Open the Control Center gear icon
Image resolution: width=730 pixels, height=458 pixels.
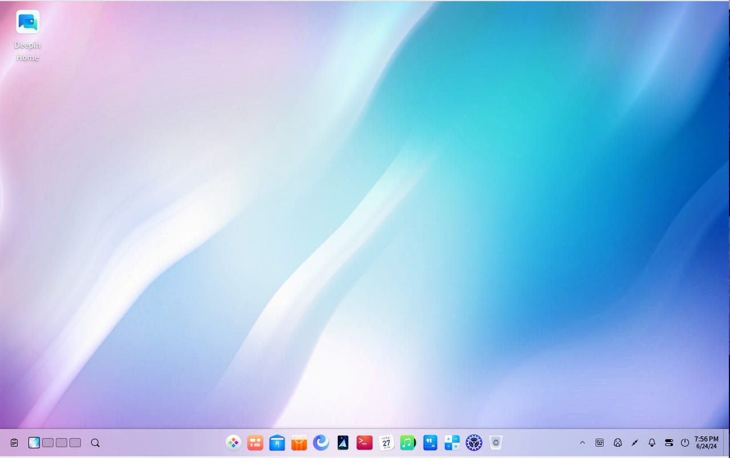click(x=474, y=443)
